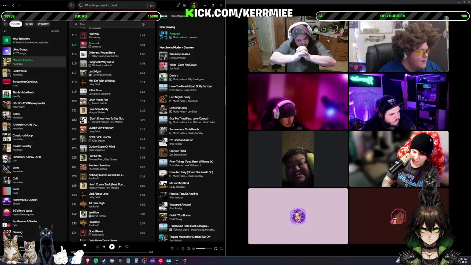Open artist link Chris Stapleton
Screen dimensions: 471x265
point(96,150)
